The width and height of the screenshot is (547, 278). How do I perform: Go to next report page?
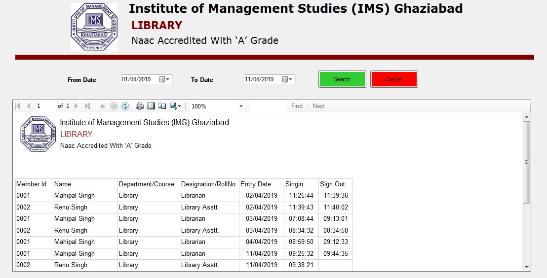click(76, 106)
